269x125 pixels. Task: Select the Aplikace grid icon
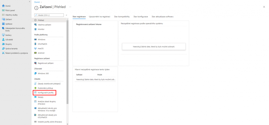[x=3, y=24]
